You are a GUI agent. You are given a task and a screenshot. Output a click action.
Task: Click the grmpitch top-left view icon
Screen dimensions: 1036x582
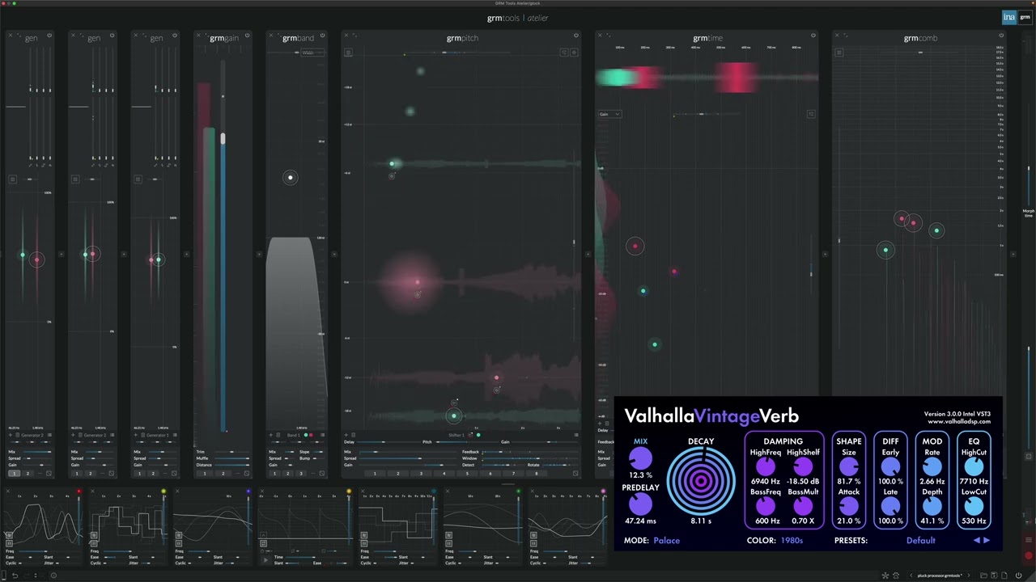click(x=348, y=53)
